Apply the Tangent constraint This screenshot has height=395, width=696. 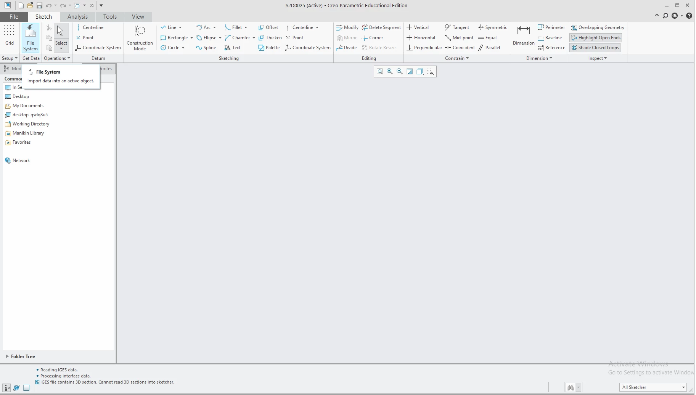(457, 27)
